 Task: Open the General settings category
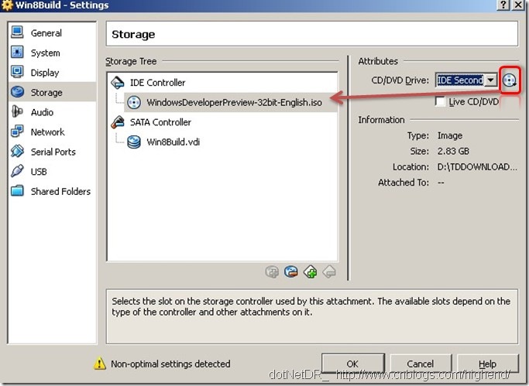[52, 32]
